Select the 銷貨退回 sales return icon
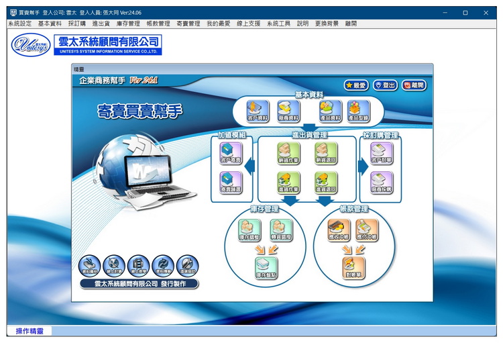The width and height of the screenshot is (503, 343). [326, 153]
